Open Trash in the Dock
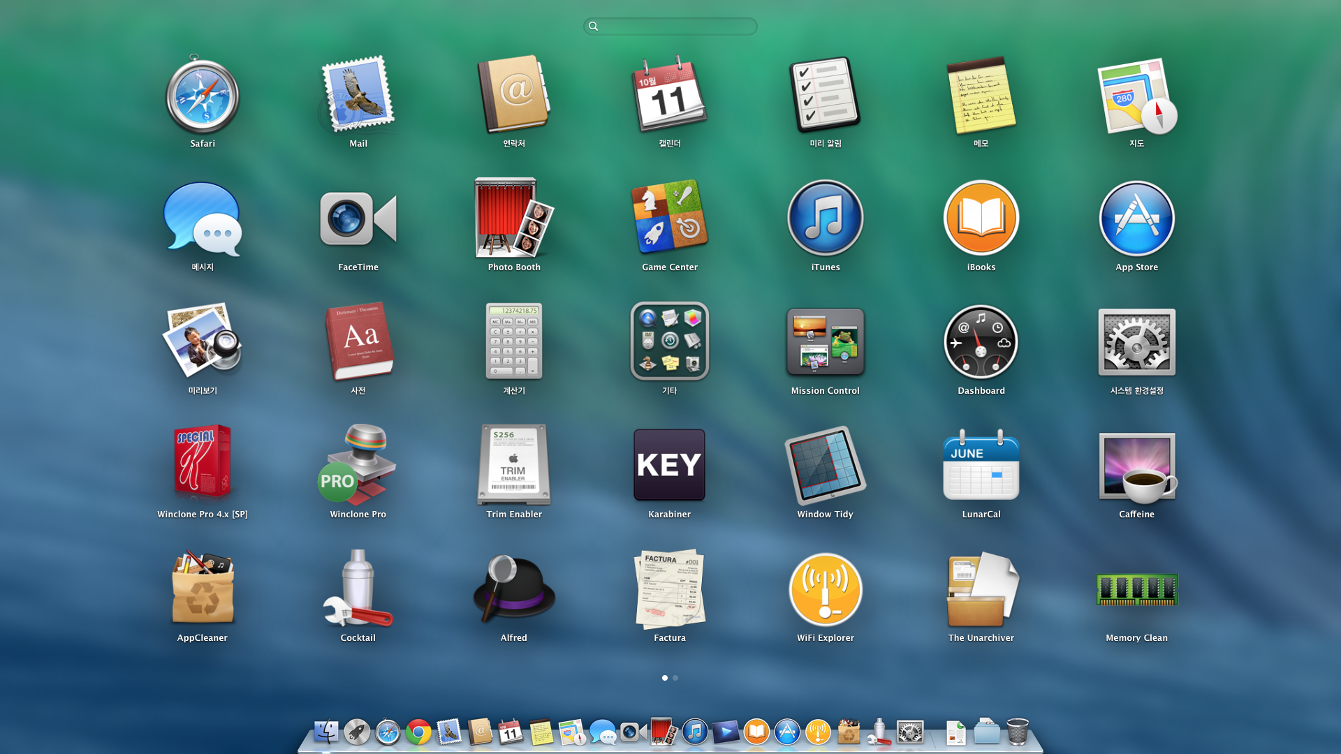Screen dimensions: 1341x754 coord(1018,732)
